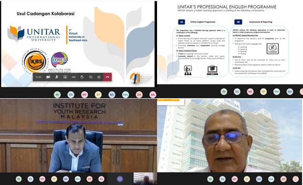Select DS avatar below the English Programme slide

pos(237,92)
